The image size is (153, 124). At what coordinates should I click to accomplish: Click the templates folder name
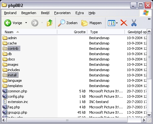pyautogui.click(x=15, y=86)
